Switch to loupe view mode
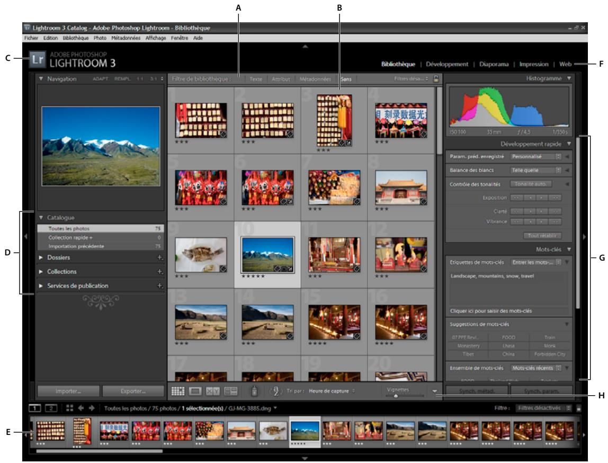The height and width of the screenshot is (463, 608). (x=195, y=391)
